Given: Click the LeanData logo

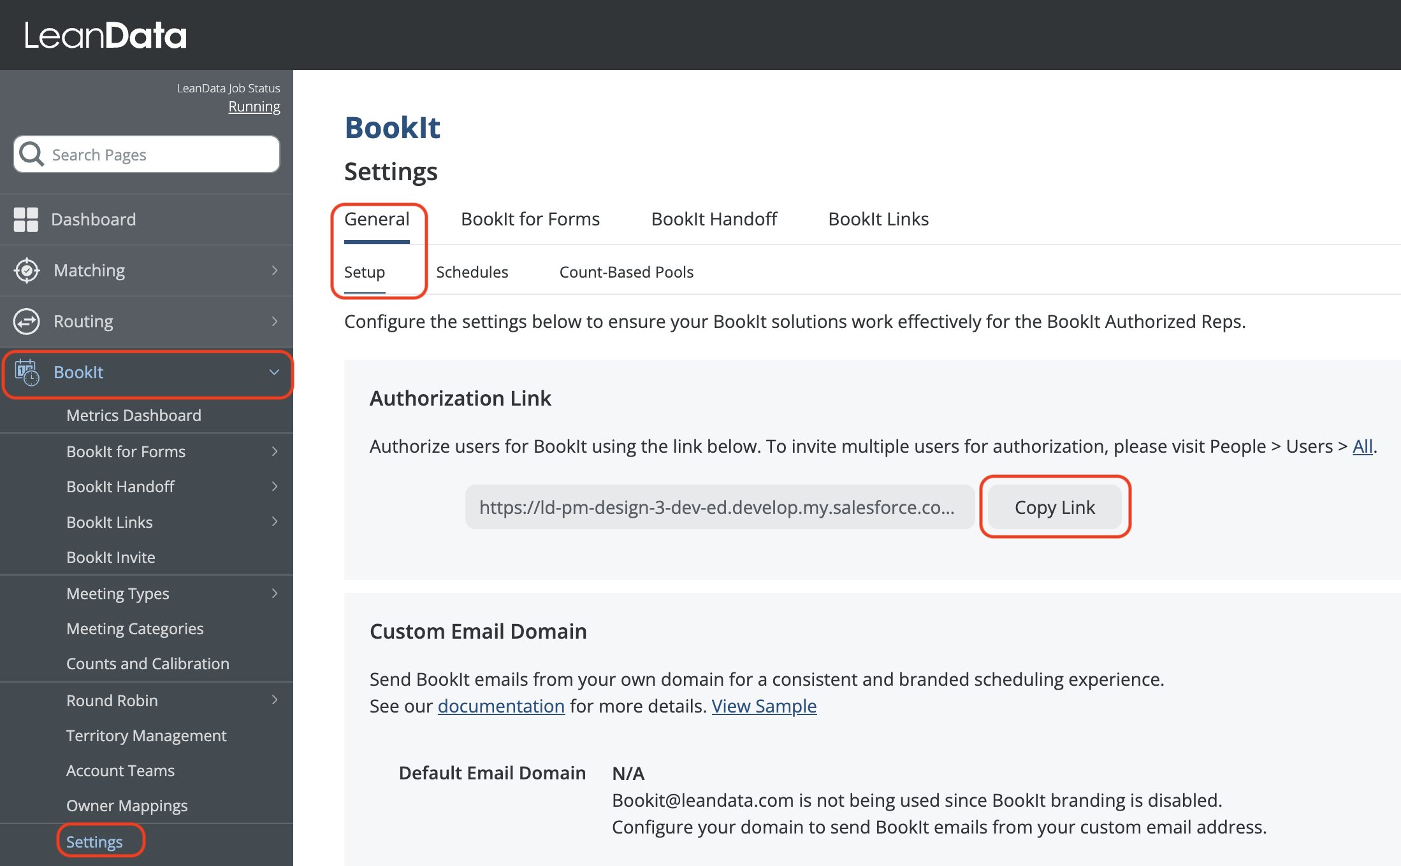Looking at the screenshot, I should click(x=105, y=36).
